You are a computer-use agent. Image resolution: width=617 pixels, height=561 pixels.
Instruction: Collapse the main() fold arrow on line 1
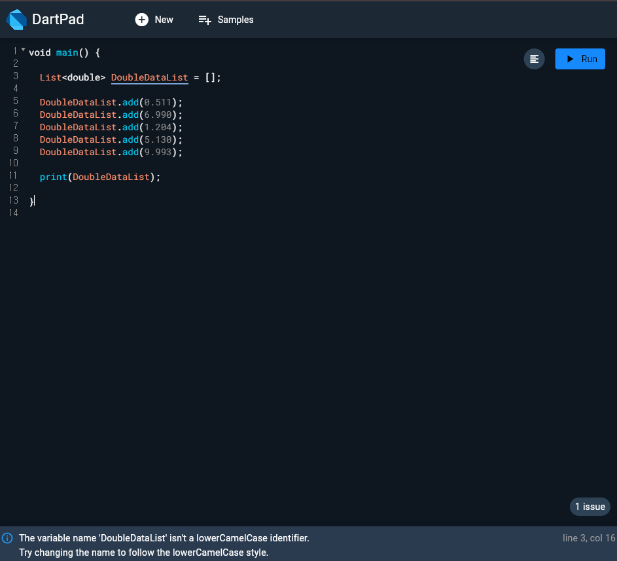[23, 50]
